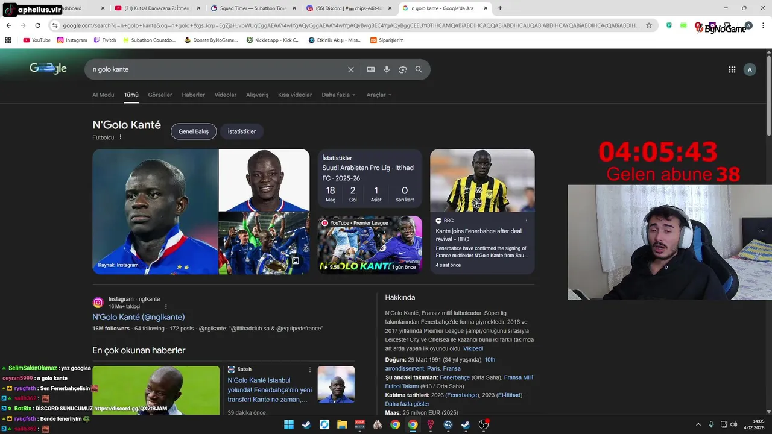Open the YouTube Premier League video thumbnail
This screenshot has height=434, width=772.
(370, 244)
